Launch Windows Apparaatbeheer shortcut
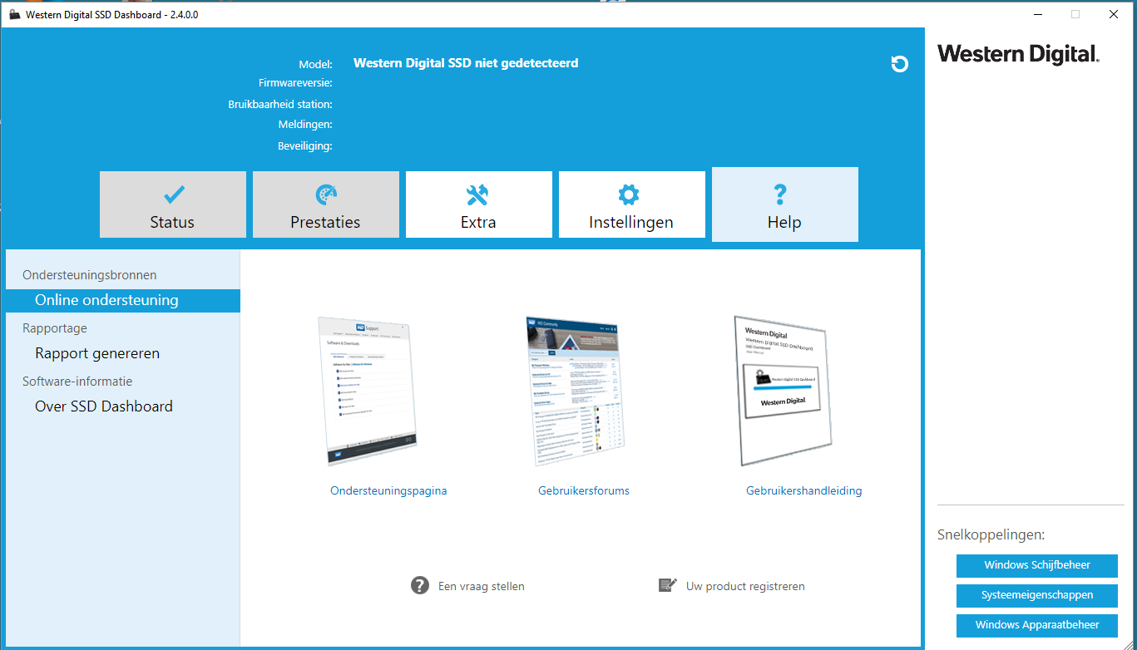Viewport: 1137px width, 650px height. coord(1037,625)
